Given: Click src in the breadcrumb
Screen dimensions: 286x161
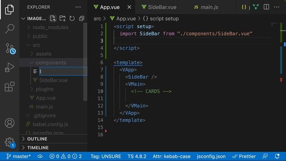Looking at the screenshot, I should (97, 19).
